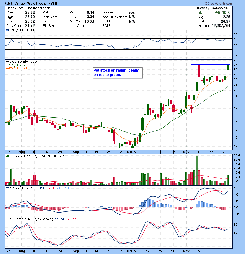245x254 pixels.
Task: Click the Yield N/A value
Action: tap(132, 21)
